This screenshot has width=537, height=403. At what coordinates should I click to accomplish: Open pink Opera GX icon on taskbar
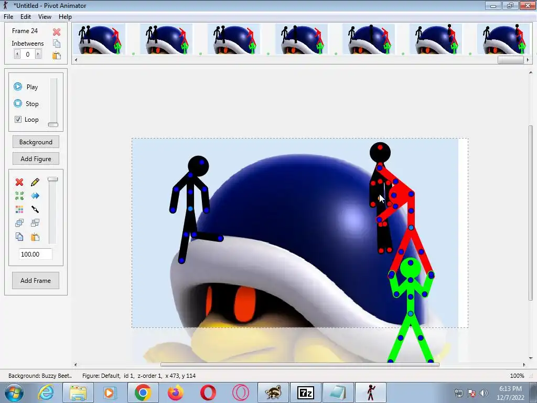click(240, 393)
